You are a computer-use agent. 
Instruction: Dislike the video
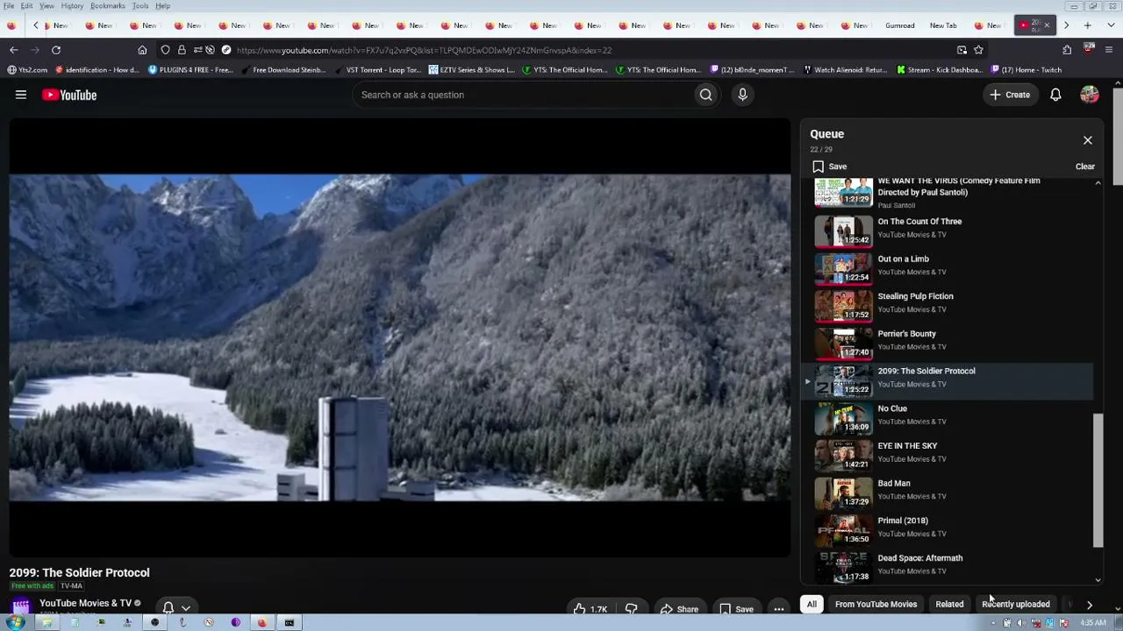[x=631, y=609]
